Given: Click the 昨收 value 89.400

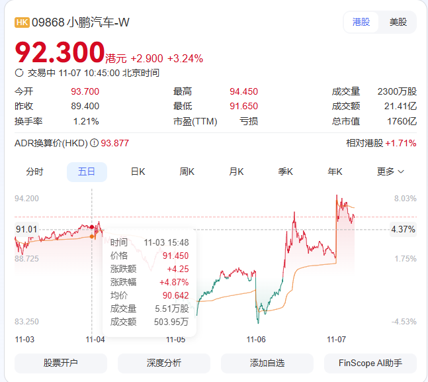Looking at the screenshot, I should (x=85, y=106).
